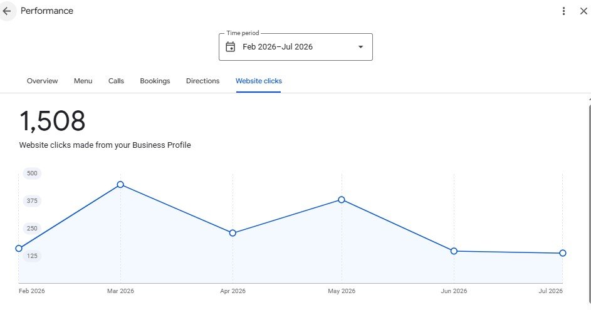Expand the Time period dropdown arrow

pyautogui.click(x=360, y=47)
